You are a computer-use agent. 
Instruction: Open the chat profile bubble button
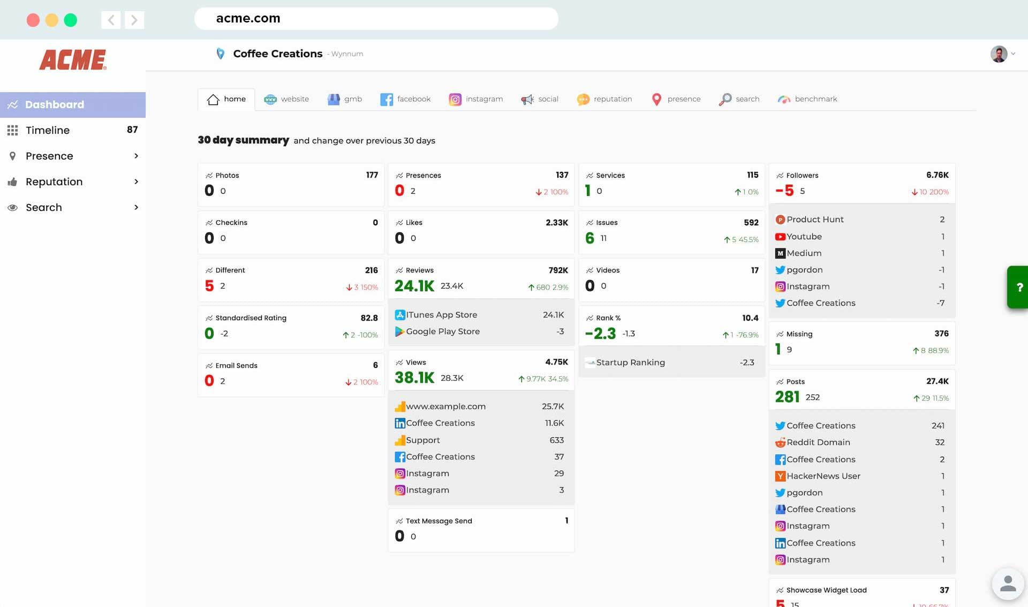coord(1008,583)
